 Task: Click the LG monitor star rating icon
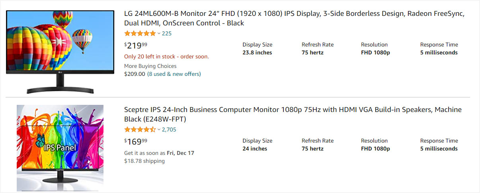pyautogui.click(x=140, y=33)
